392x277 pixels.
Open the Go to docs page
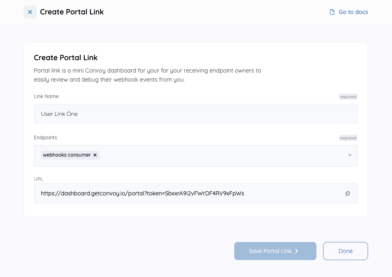pyautogui.click(x=353, y=12)
